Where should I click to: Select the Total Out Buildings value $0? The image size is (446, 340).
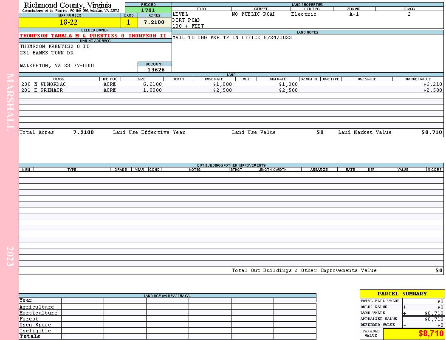[x=439, y=271]
